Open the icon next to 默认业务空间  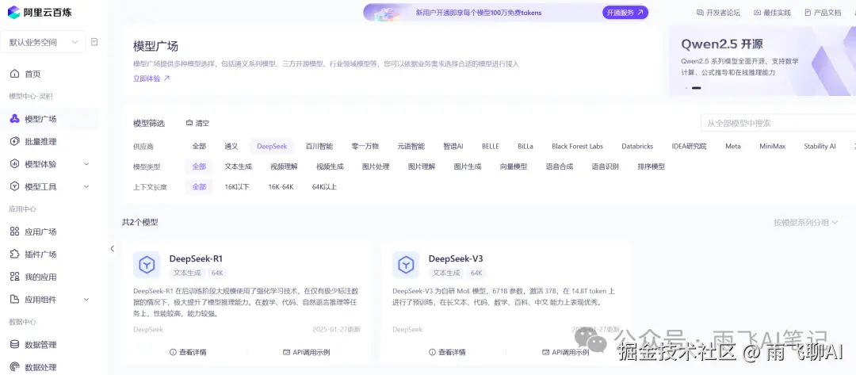pos(94,42)
